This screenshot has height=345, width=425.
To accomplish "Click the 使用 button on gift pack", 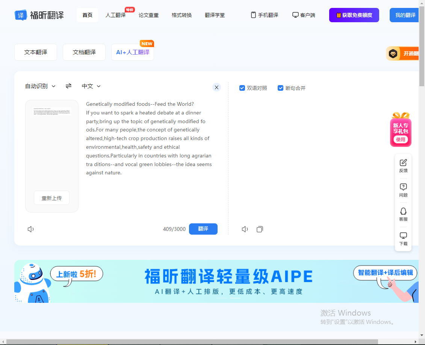I will click(x=401, y=140).
